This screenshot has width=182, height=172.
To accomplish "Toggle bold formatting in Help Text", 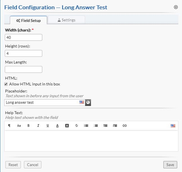I will pos(28,126).
